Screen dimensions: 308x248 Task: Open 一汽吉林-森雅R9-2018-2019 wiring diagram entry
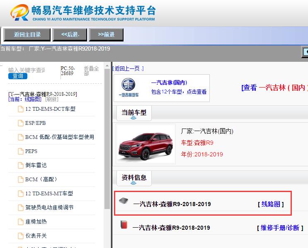172,204
